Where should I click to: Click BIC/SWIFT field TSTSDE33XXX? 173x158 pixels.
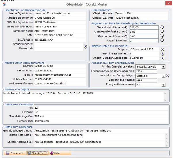60,40
